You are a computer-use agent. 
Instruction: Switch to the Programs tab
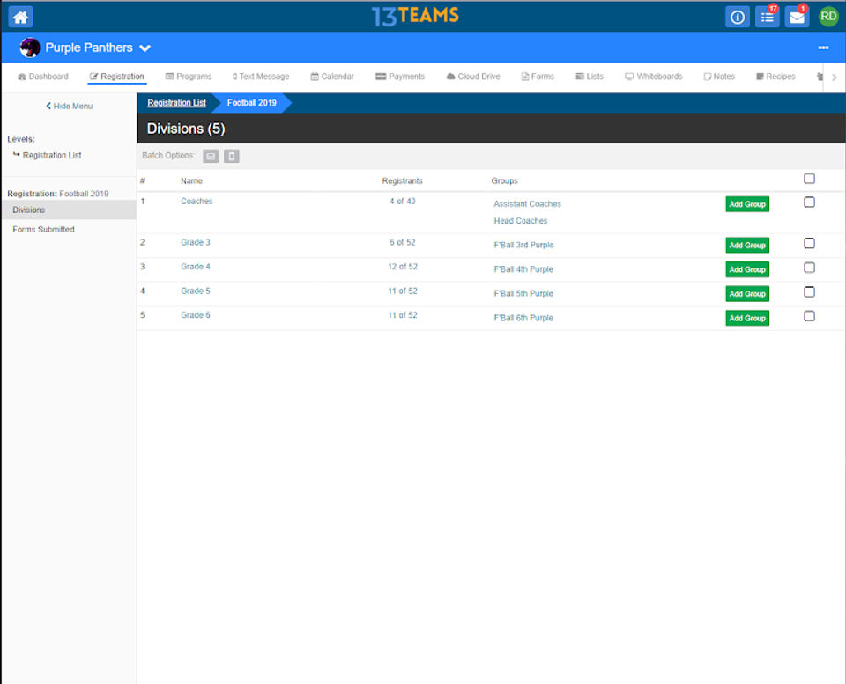189,77
